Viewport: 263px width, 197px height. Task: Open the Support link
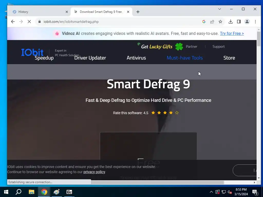pyautogui.click(x=218, y=47)
